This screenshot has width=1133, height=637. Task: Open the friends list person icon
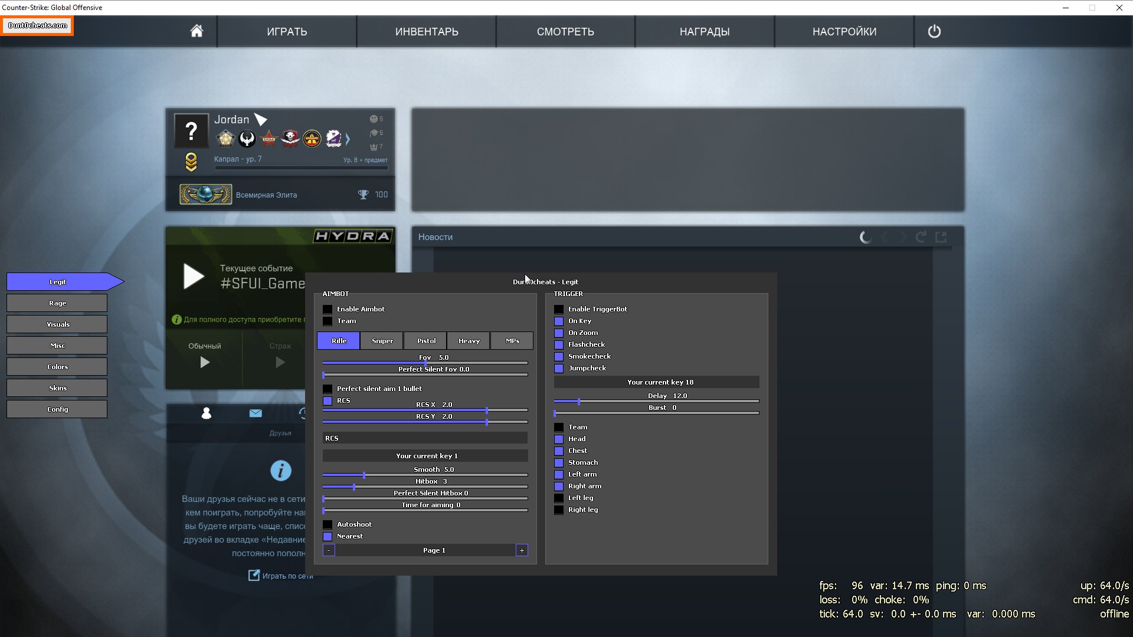coord(206,413)
